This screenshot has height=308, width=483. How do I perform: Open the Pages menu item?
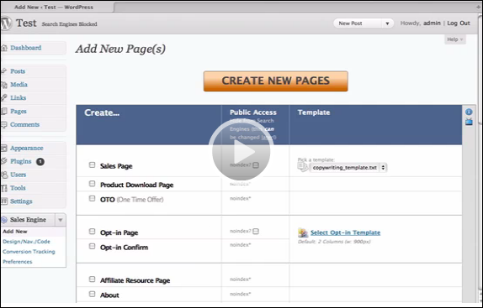click(x=19, y=112)
